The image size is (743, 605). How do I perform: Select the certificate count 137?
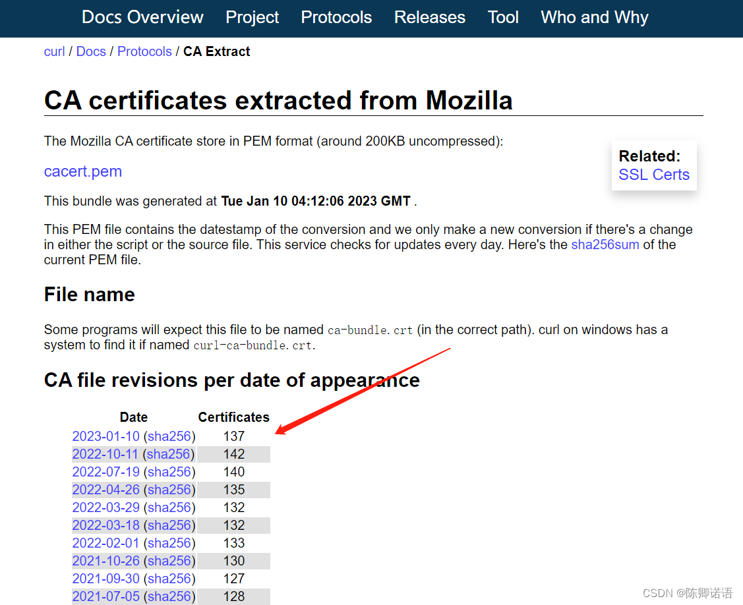pyautogui.click(x=233, y=436)
